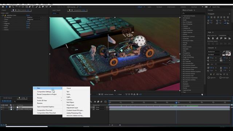Image resolution: width=233 pixels, height=131 pixels.
Task: Enable the Ligatures checkbox
Action: click(209, 78)
